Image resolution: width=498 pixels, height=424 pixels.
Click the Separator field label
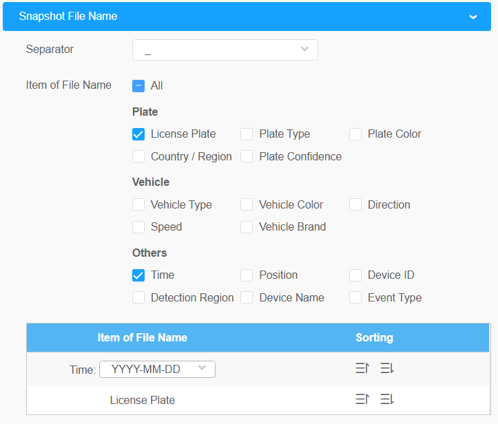pos(50,49)
